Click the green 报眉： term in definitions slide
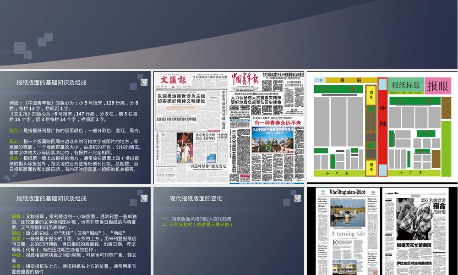The width and height of the screenshot is (458, 275). point(19,238)
